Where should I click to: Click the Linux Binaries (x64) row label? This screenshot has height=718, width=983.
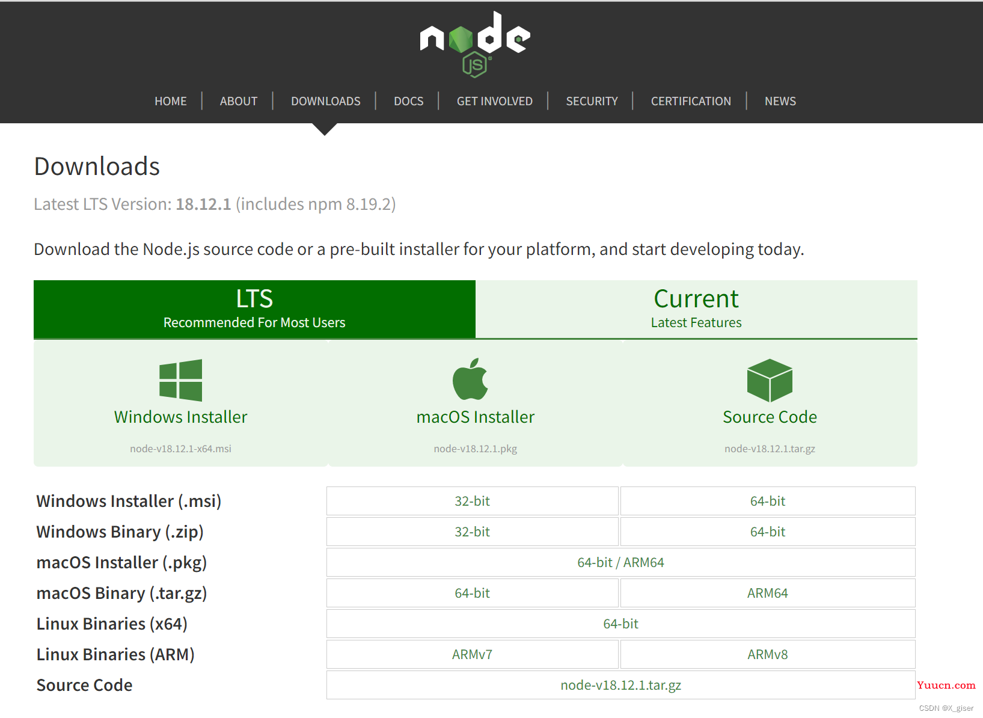(x=112, y=624)
